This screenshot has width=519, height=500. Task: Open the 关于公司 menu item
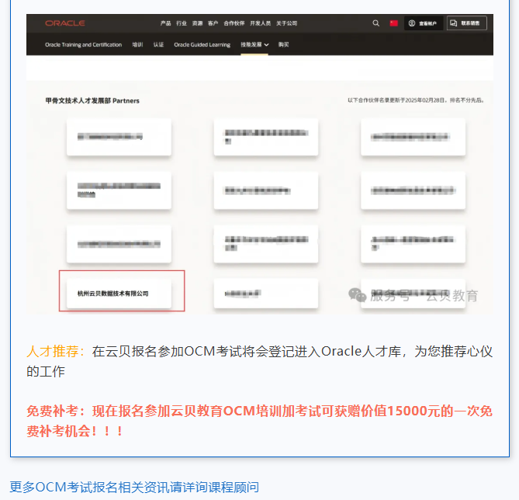286,23
